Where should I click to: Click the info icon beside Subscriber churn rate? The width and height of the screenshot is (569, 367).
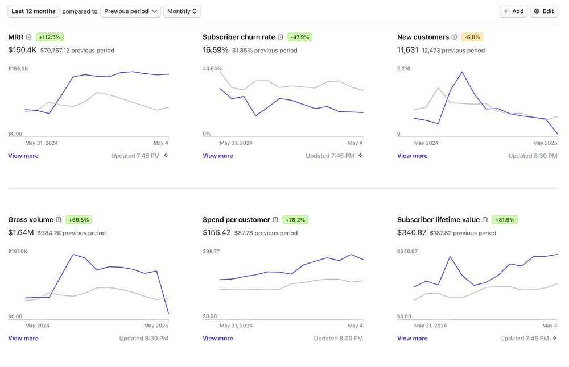(x=281, y=37)
